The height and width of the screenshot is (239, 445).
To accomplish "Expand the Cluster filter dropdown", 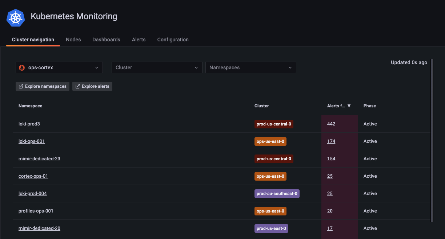I will point(157,67).
